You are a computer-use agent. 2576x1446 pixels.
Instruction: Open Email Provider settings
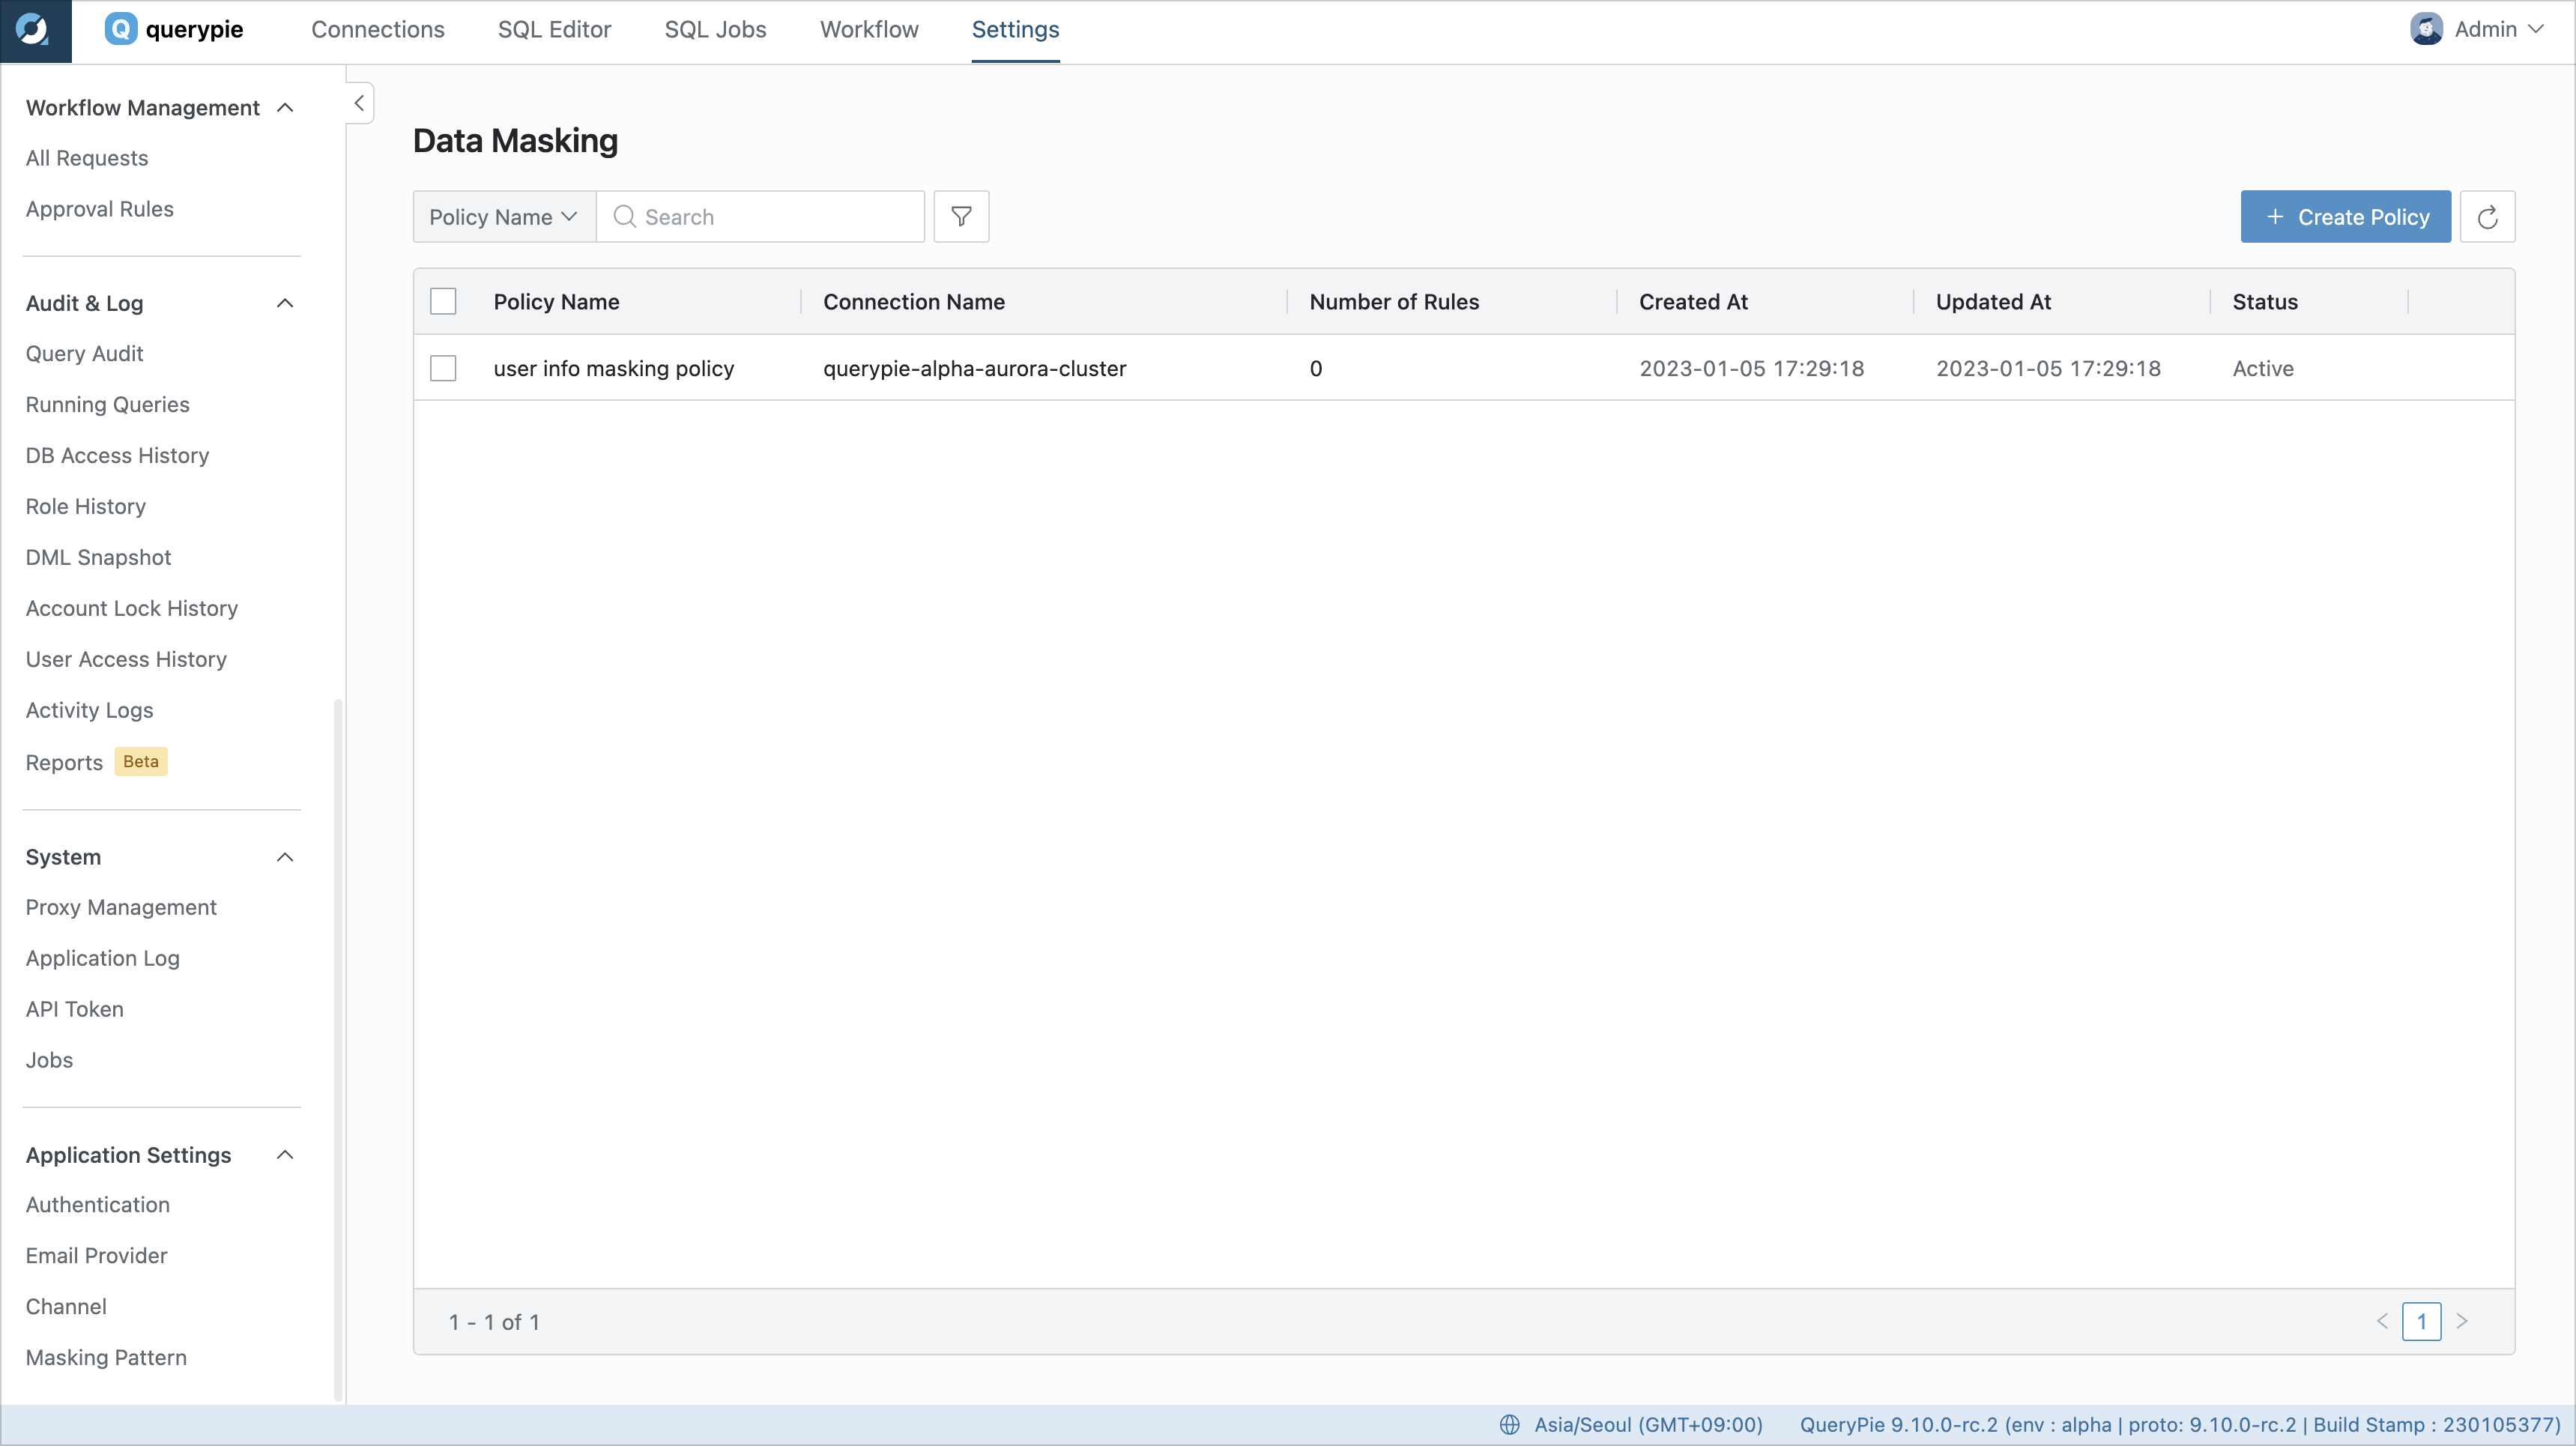click(97, 1255)
